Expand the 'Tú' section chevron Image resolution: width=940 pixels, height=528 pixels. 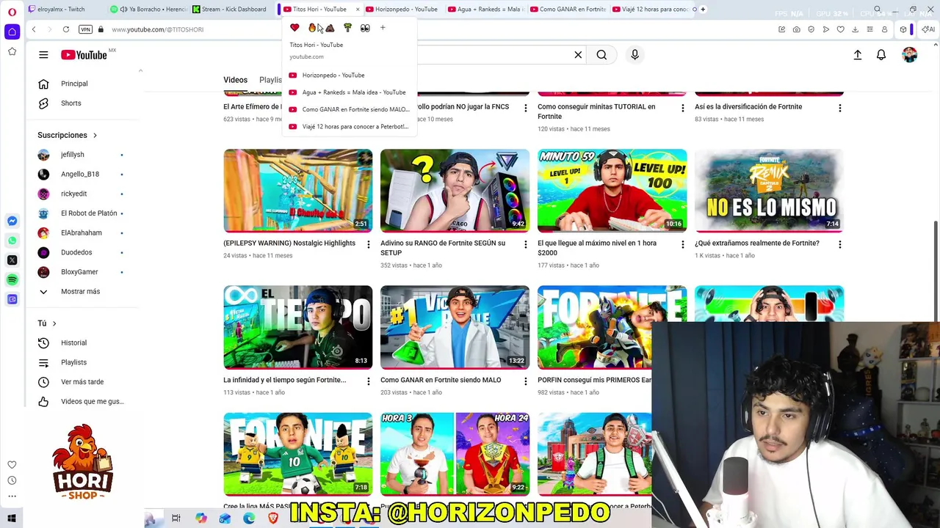coord(54,323)
